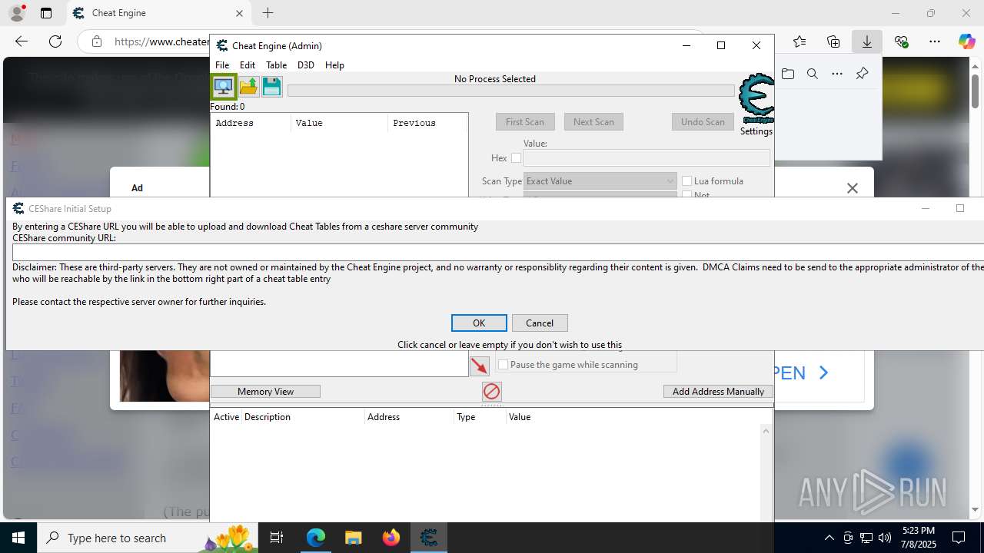Image resolution: width=984 pixels, height=553 pixels.
Task: Open the File menu
Action: (222, 65)
